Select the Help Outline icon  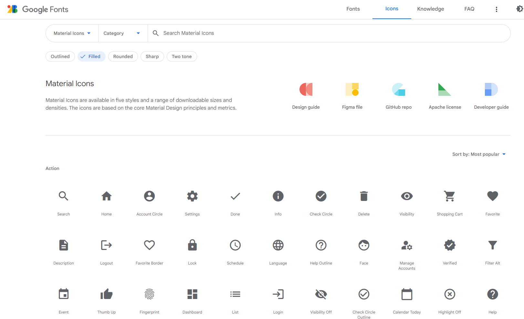pyautogui.click(x=321, y=245)
